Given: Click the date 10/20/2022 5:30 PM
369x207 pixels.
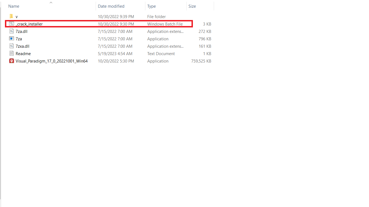Looking at the screenshot, I should pos(116,61).
